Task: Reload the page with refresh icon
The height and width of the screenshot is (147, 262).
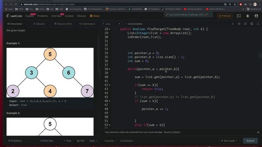Action: tap(16, 4)
